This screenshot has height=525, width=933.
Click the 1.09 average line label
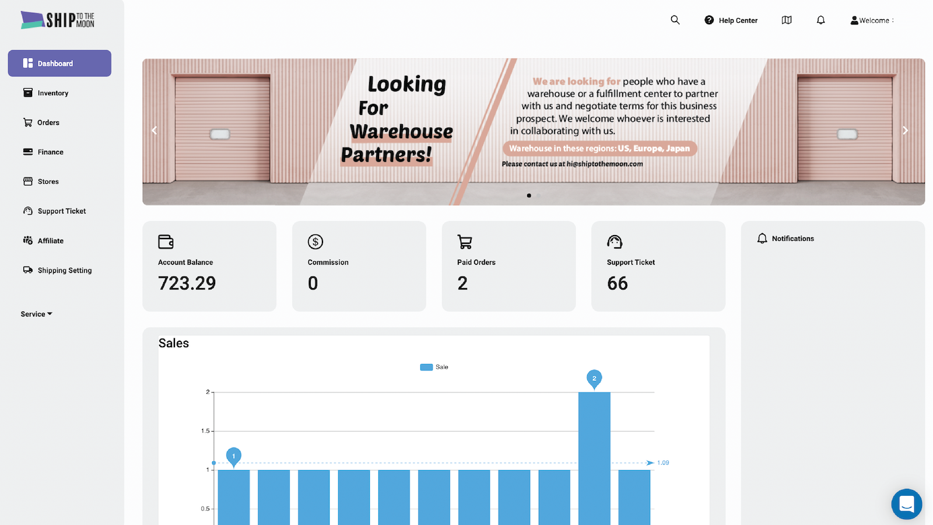(663, 463)
